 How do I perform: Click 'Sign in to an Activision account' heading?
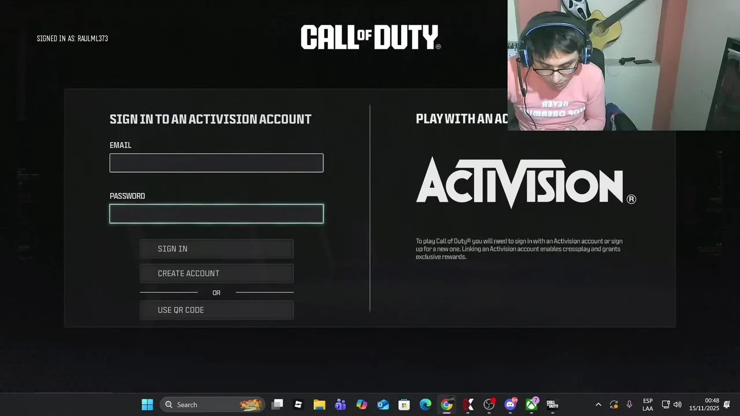[210, 119]
